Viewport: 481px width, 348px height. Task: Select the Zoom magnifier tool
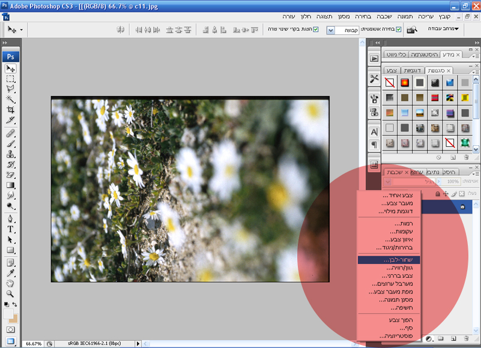click(x=10, y=294)
